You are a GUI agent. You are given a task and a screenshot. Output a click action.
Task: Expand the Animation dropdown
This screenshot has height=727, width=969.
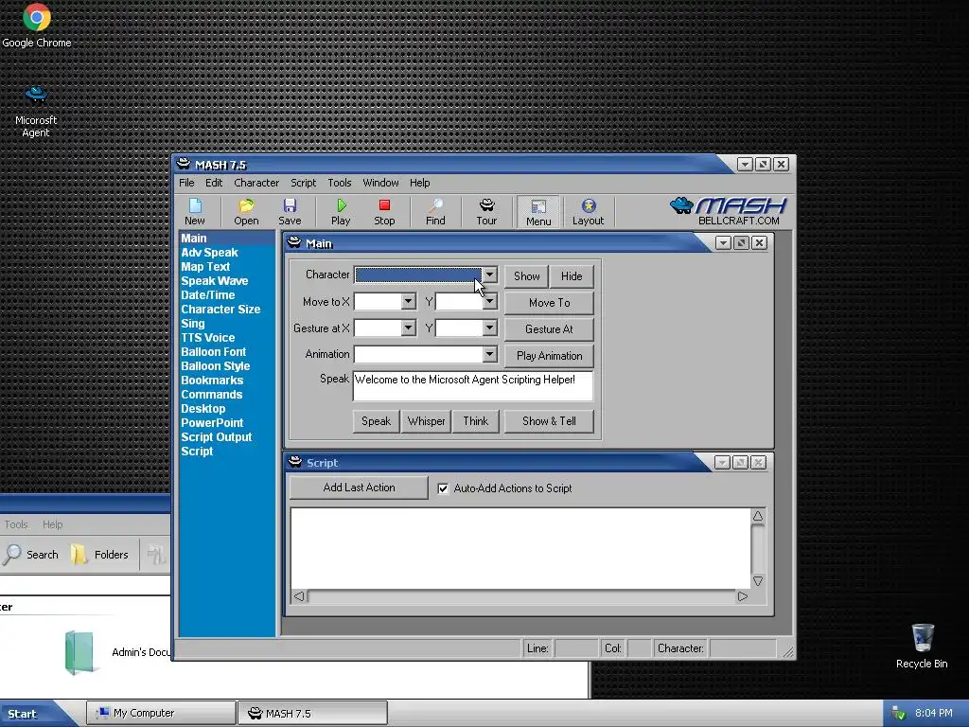point(489,354)
